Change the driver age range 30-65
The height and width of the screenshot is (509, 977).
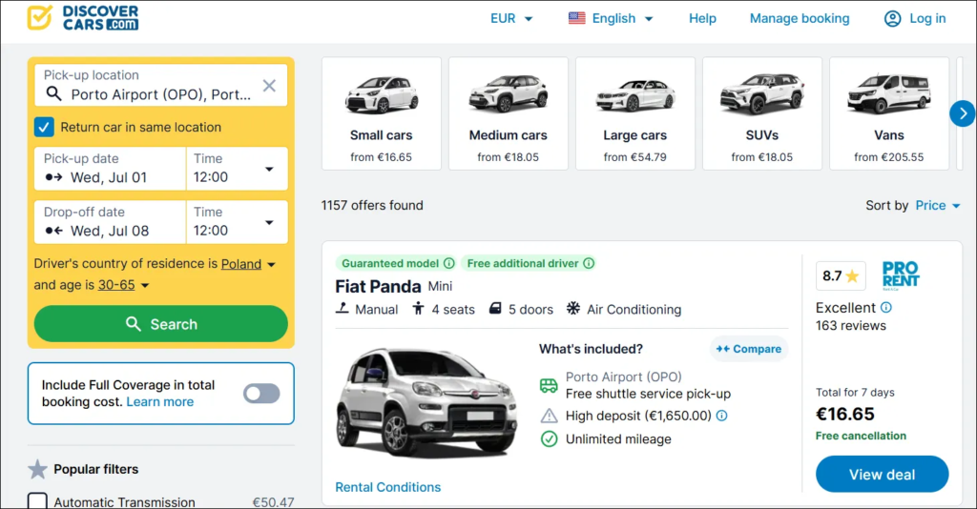point(123,285)
